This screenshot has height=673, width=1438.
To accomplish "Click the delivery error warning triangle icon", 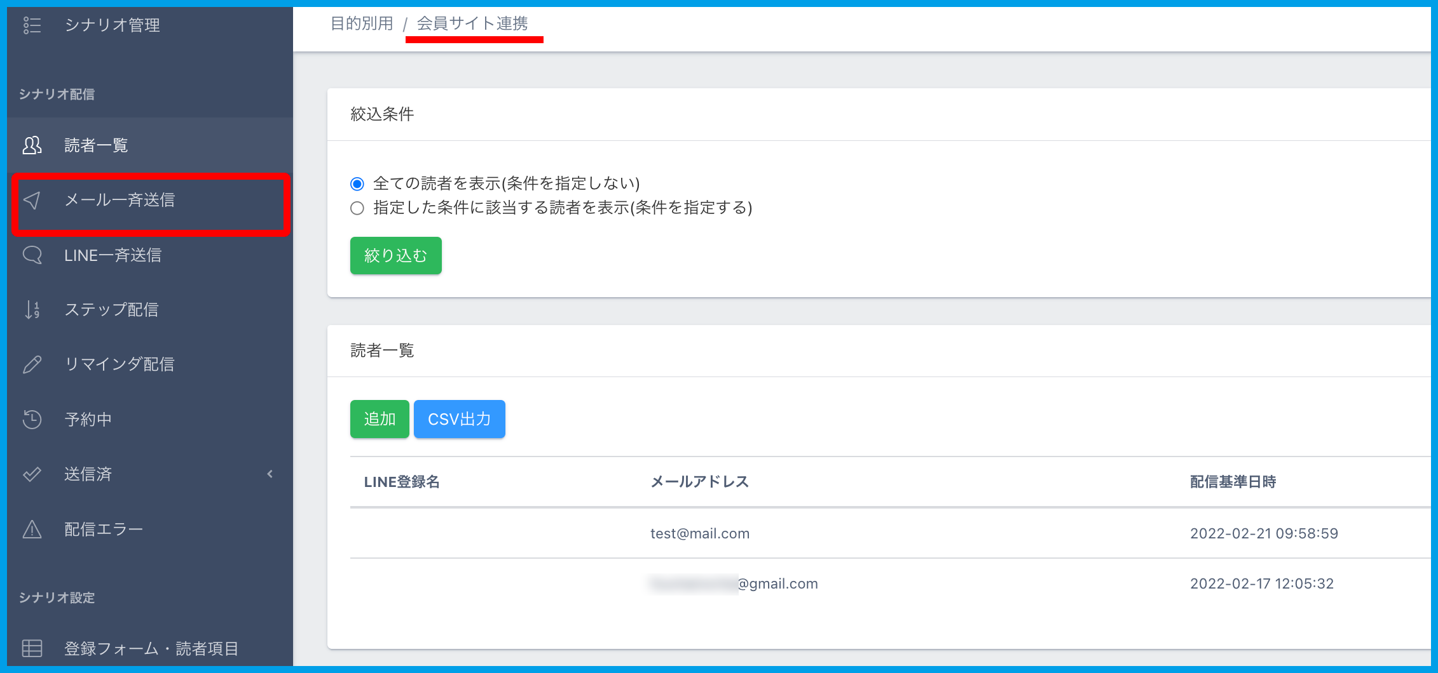I will [32, 529].
